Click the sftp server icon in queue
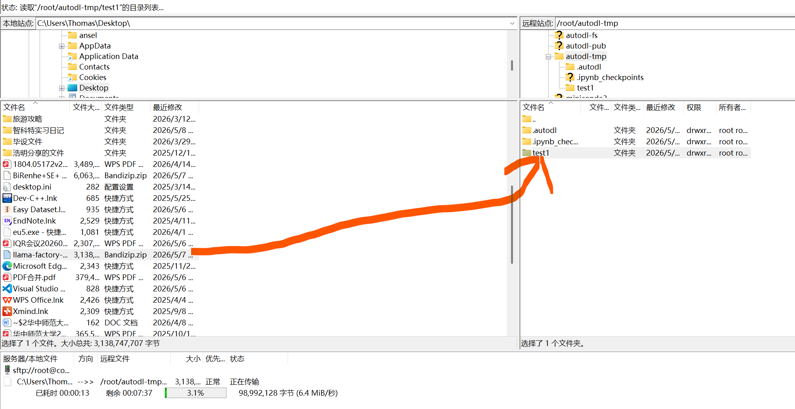This screenshot has width=795, height=409. [7, 370]
